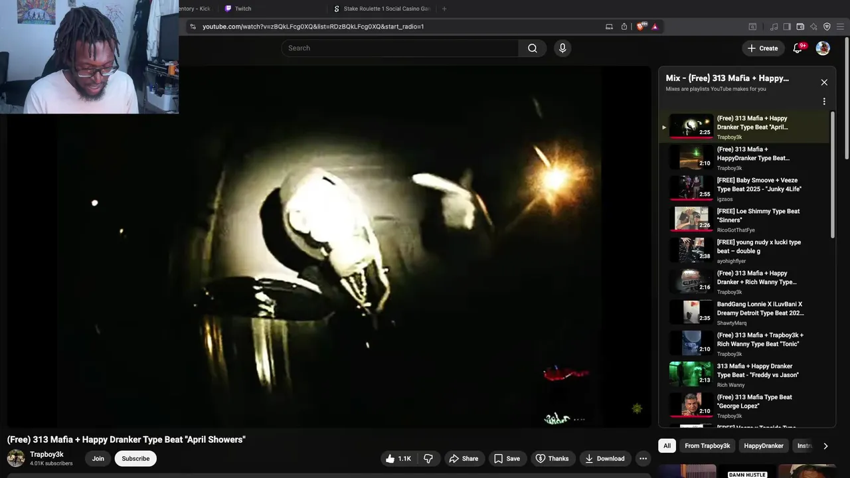Open the browser hamburger menu

point(840,27)
